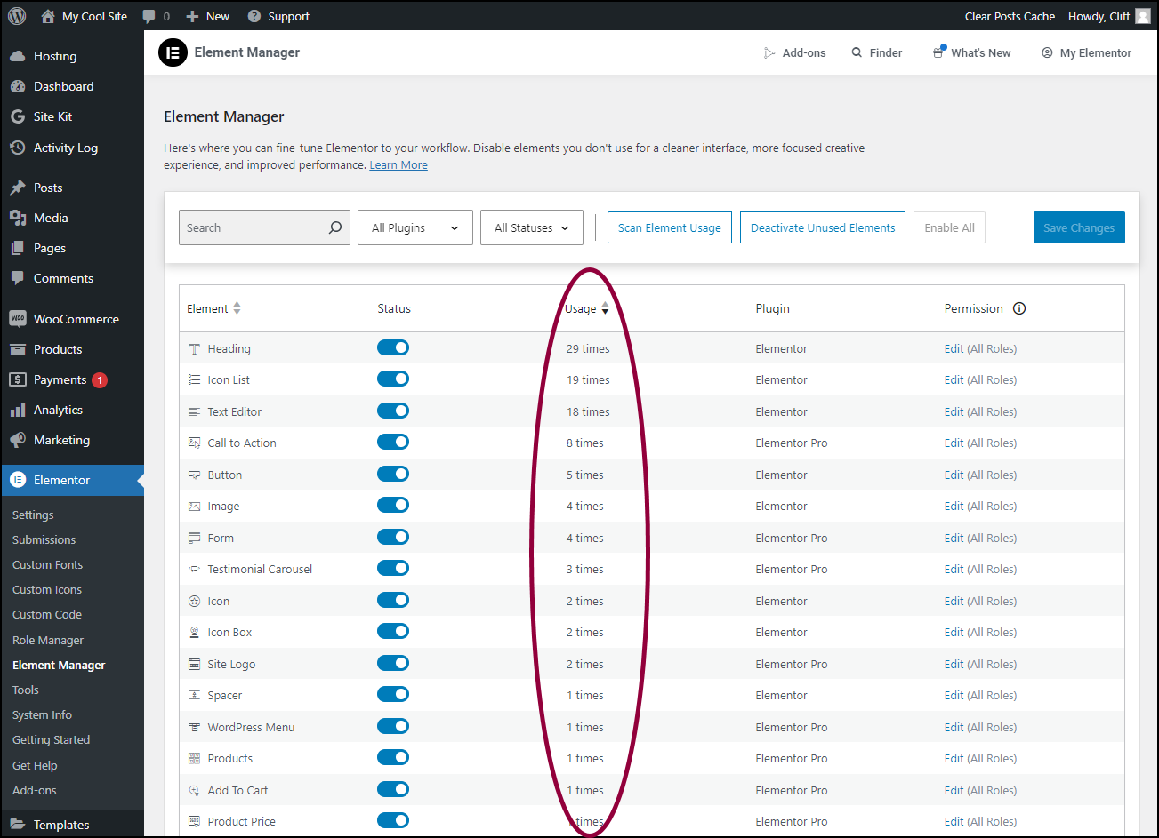Click the Icon Box element icon

194,632
